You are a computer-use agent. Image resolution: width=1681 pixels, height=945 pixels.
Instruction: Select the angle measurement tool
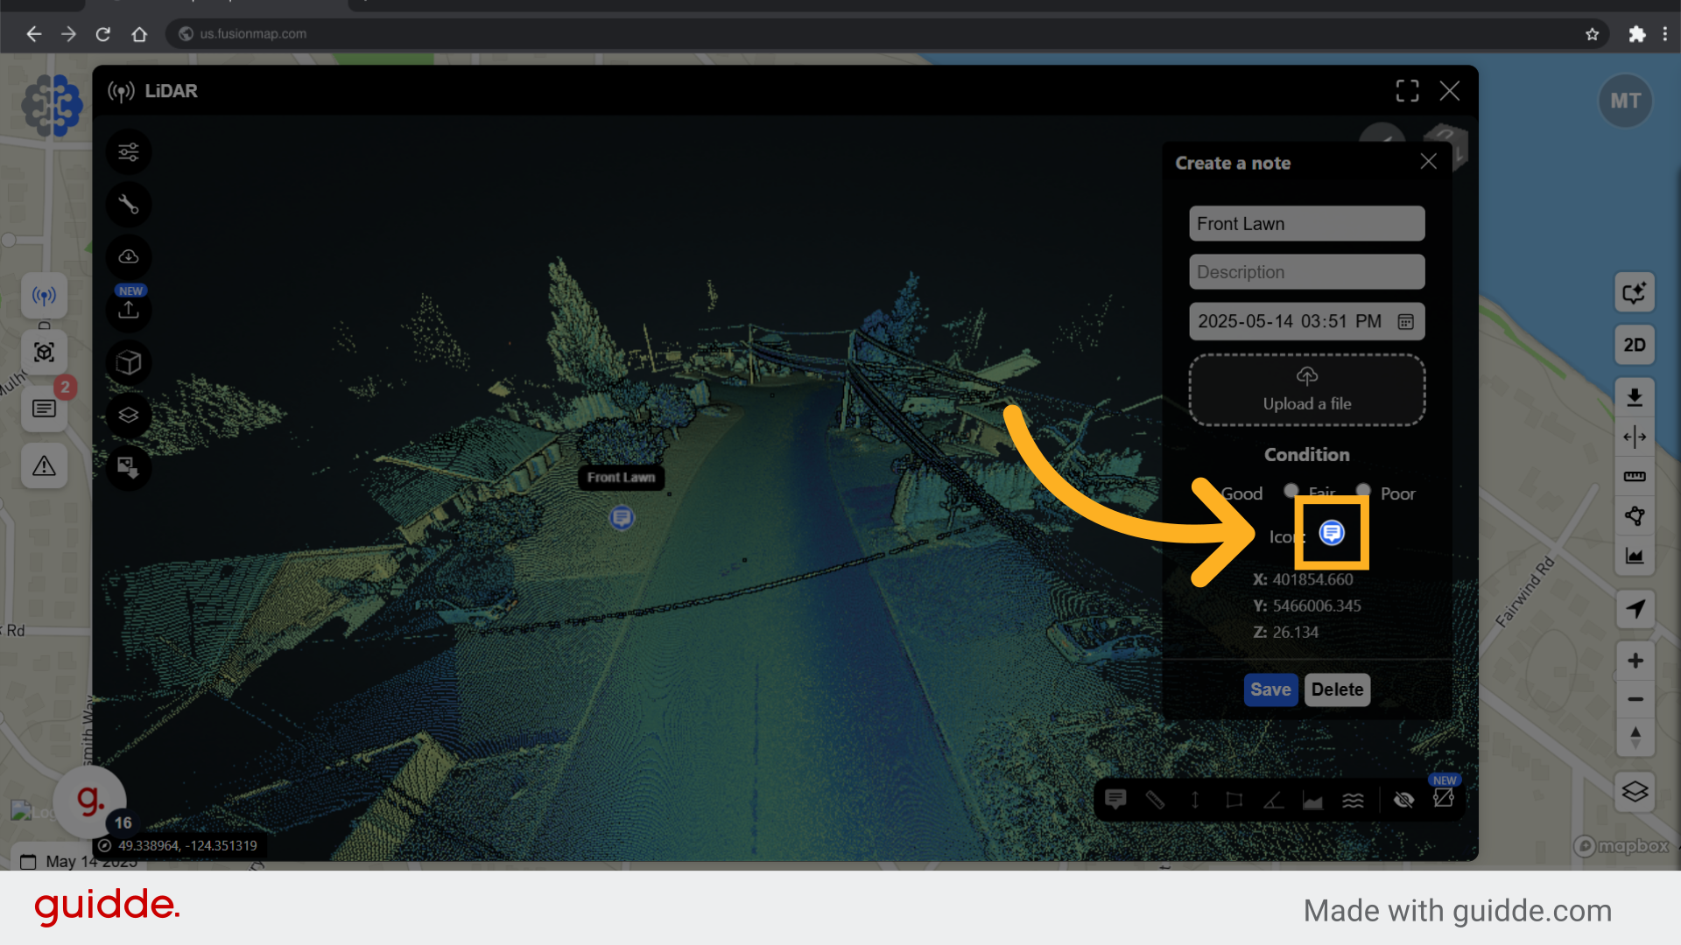[1273, 799]
